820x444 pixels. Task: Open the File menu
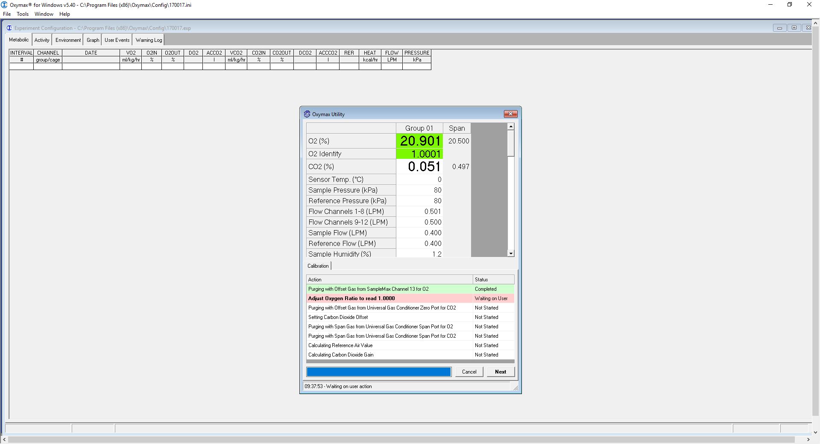[x=7, y=14]
